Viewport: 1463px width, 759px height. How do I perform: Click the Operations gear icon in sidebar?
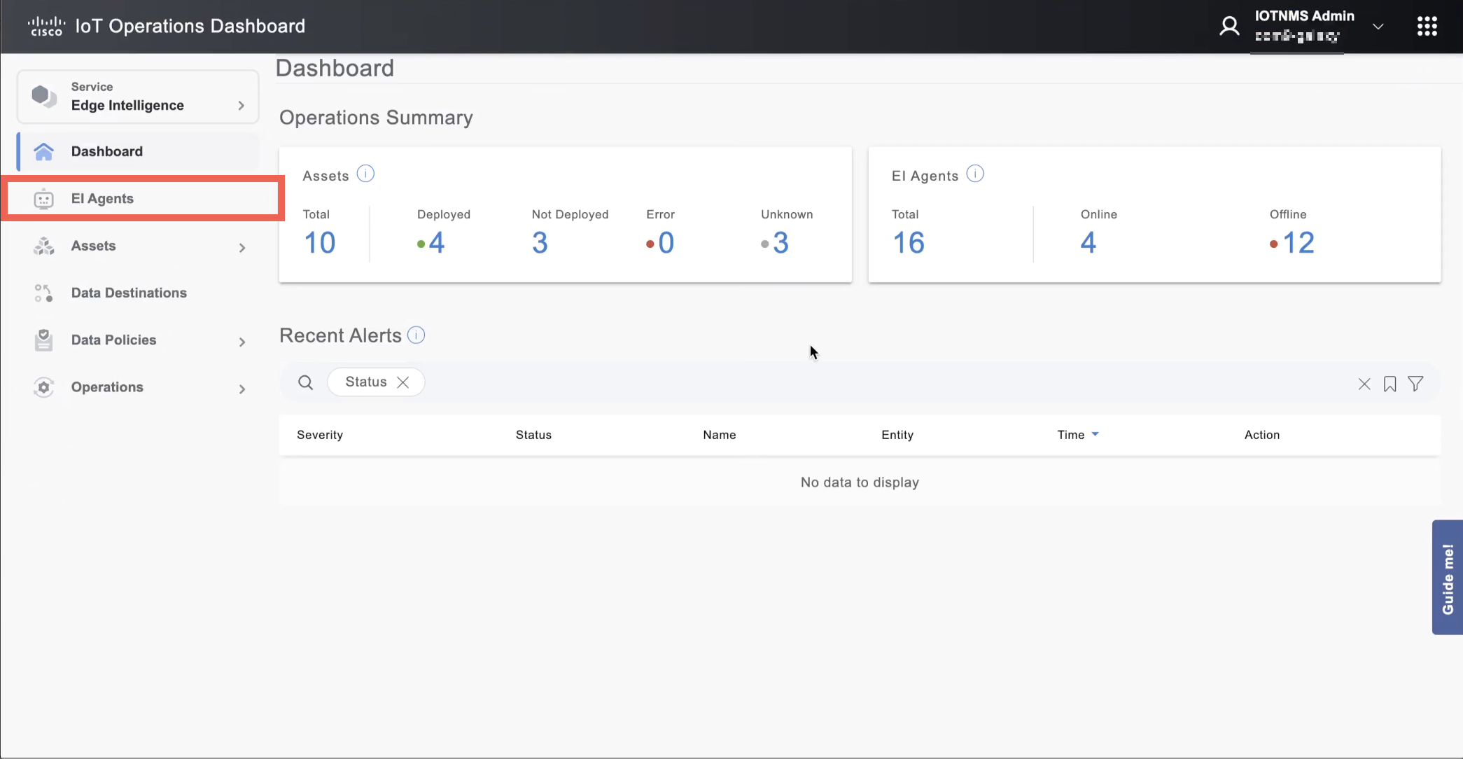(x=43, y=387)
